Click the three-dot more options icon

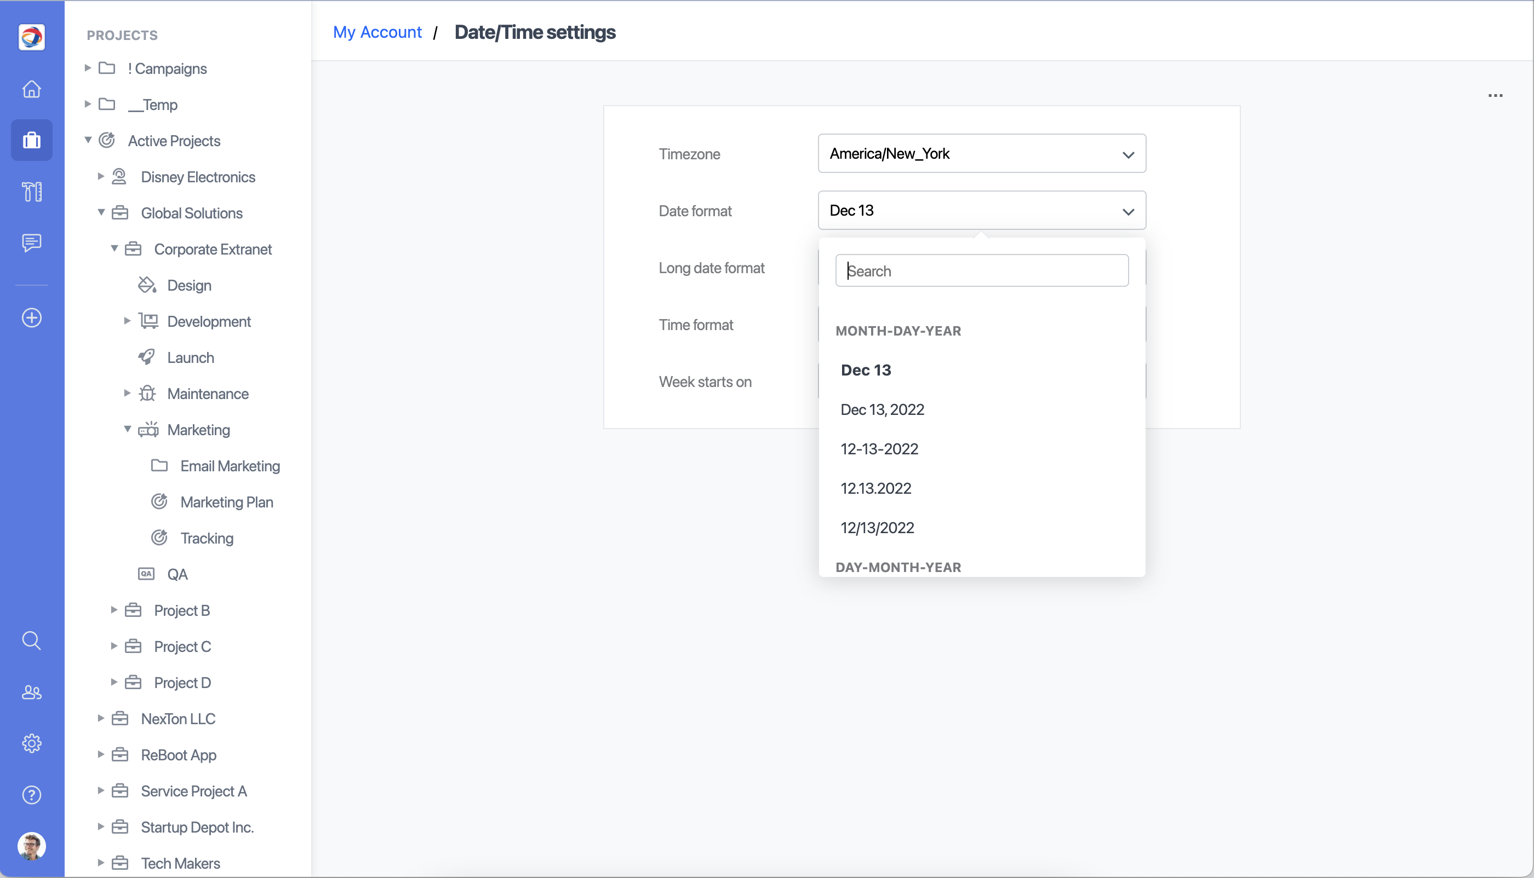[1496, 95]
